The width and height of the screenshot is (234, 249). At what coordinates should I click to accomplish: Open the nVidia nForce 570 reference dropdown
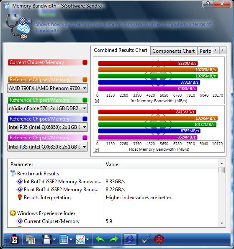[47, 108]
